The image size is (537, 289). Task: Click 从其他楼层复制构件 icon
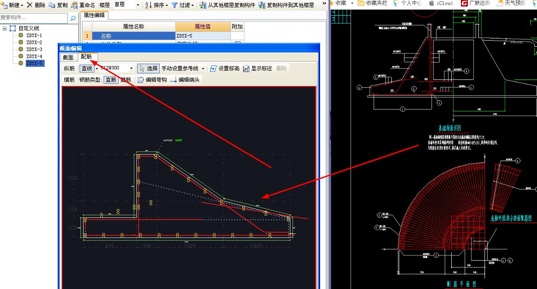203,5
